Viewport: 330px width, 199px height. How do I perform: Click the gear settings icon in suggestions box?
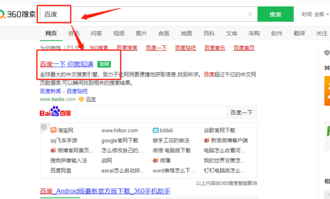(x=44, y=127)
